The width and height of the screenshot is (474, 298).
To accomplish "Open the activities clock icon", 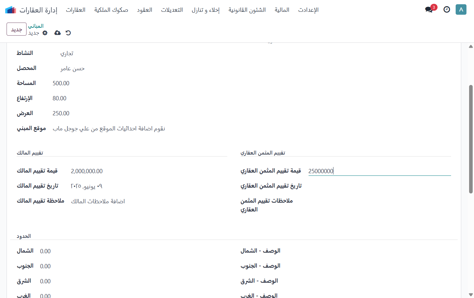I will click(x=447, y=9).
